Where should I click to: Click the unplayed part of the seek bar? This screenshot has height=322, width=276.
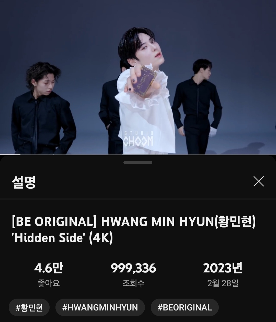pos(148,154)
